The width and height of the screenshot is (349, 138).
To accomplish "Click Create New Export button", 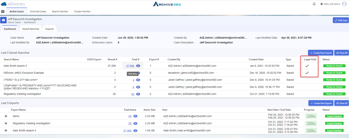I will point(321,103).
